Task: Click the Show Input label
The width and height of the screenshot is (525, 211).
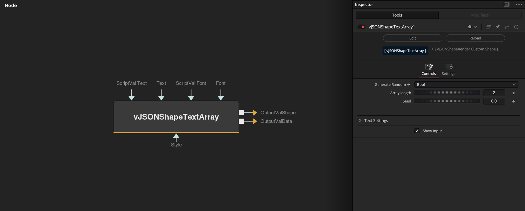Action: (x=432, y=131)
